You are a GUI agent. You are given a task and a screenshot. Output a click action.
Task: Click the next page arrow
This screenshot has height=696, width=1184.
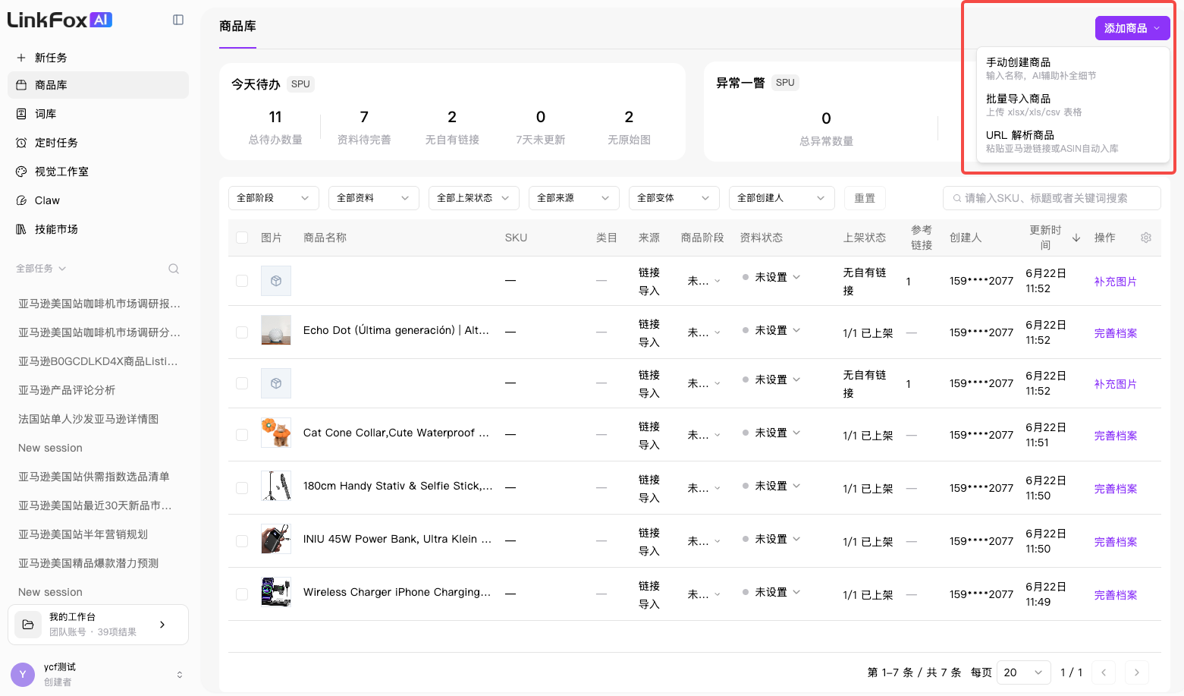[1136, 672]
